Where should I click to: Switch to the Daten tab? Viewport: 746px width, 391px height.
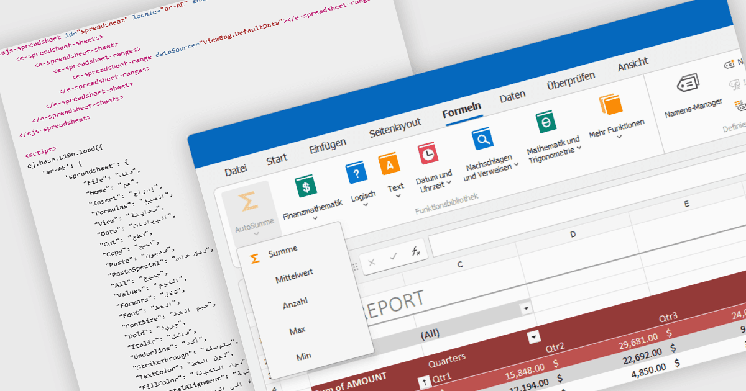click(x=512, y=97)
